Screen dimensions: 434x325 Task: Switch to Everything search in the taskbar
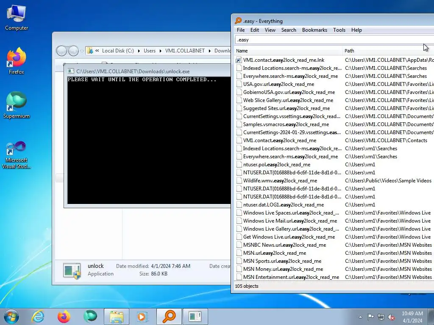click(x=169, y=317)
